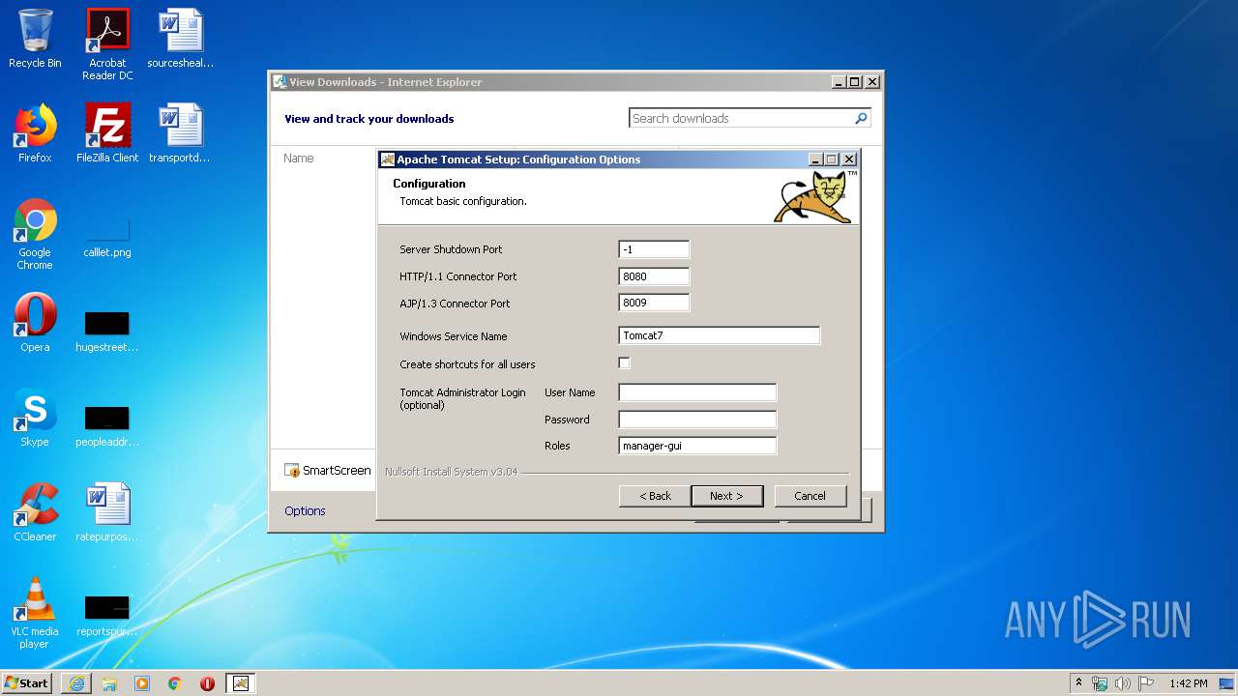Image resolution: width=1238 pixels, height=696 pixels.
Task: Click the SmartScreen shield icon
Action: [x=292, y=471]
